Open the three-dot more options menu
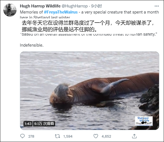This screenshot has height=142, width=164. (x=157, y=6)
